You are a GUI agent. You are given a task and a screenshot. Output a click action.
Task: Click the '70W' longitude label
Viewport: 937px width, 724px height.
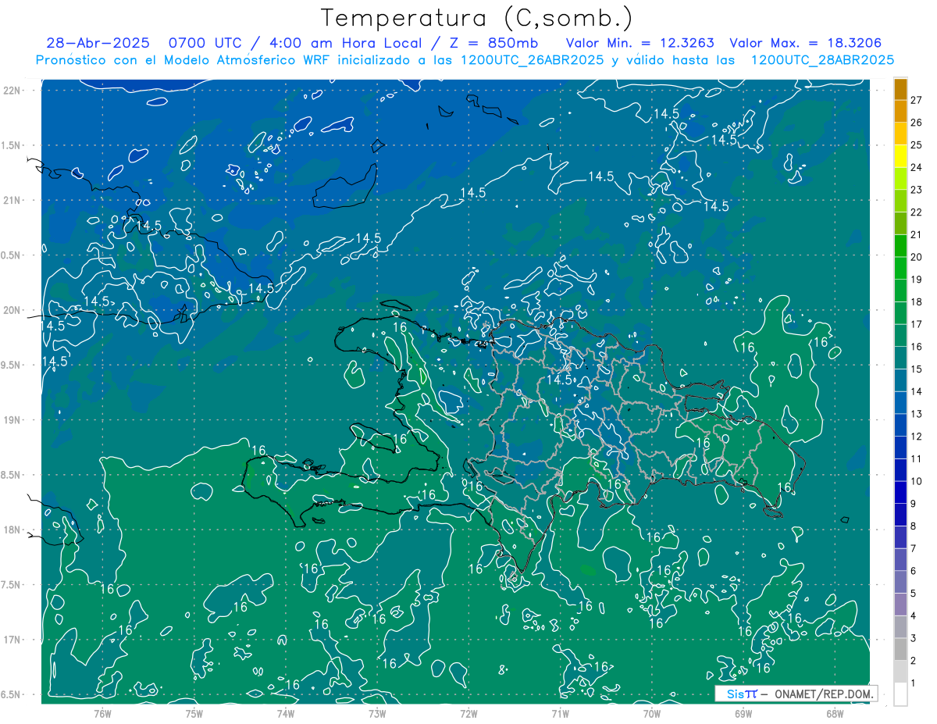652,713
